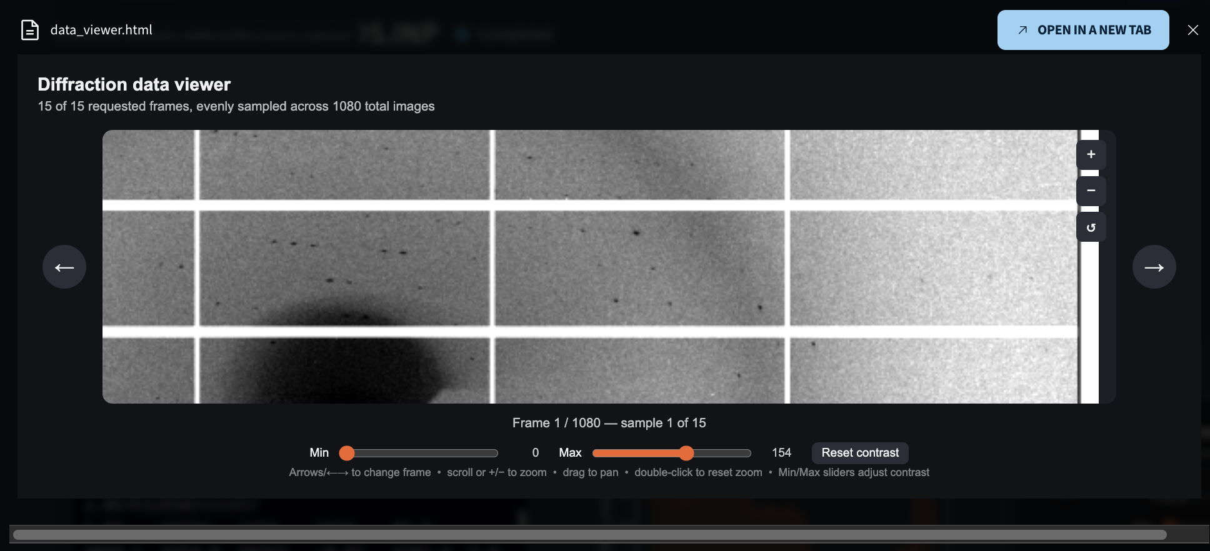
Task: Click the Max contrast slider handle
Action: 686,453
